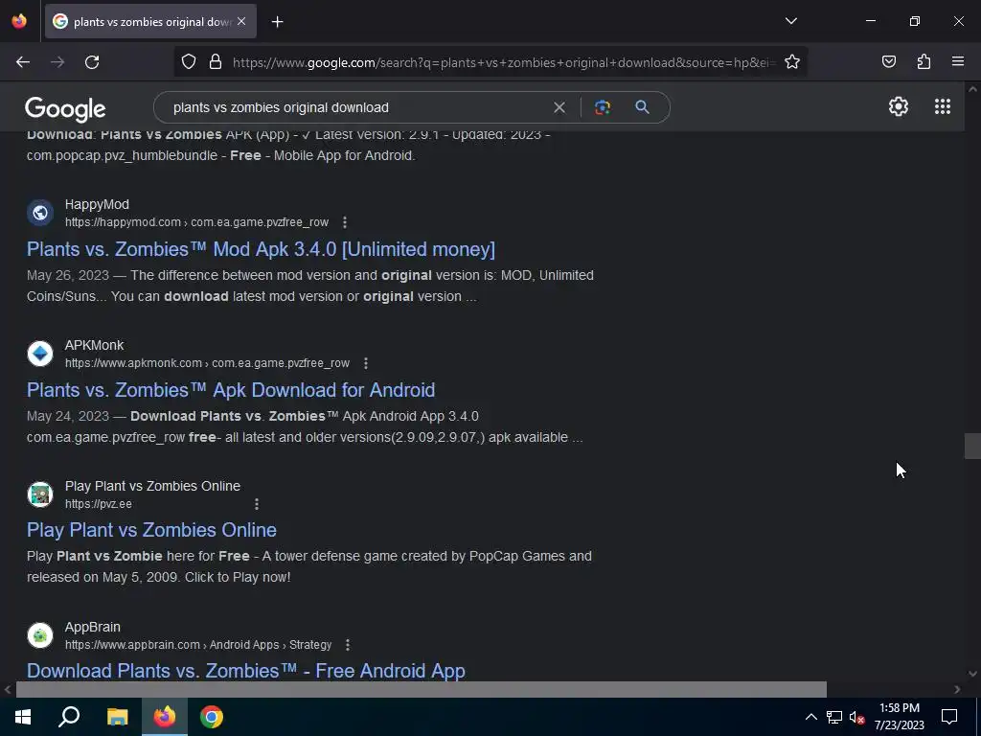This screenshot has height=736, width=981.
Task: Click the scroll down arrow
Action: tap(972, 674)
